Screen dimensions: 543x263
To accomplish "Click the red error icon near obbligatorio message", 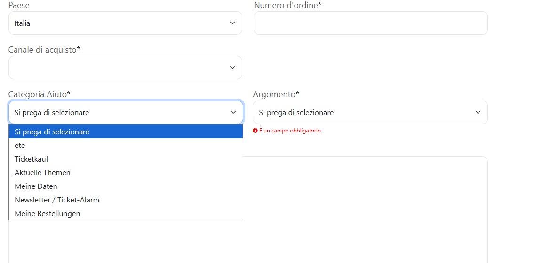I will click(x=255, y=131).
